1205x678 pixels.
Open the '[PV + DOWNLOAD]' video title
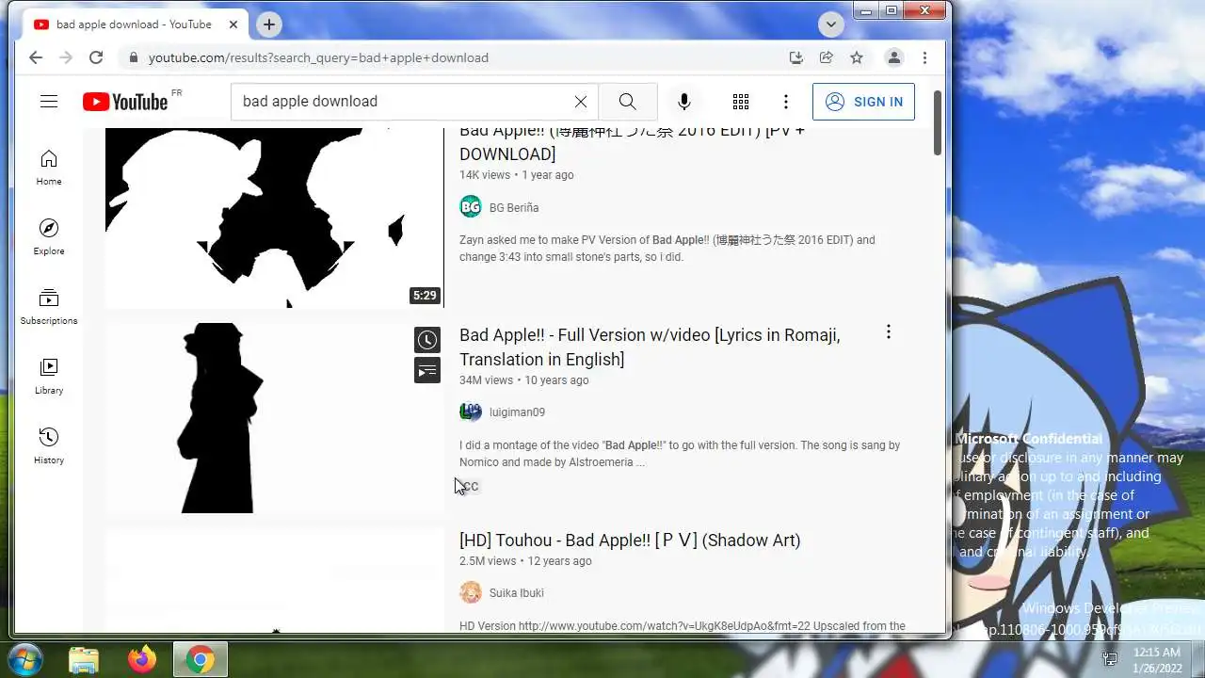click(632, 142)
